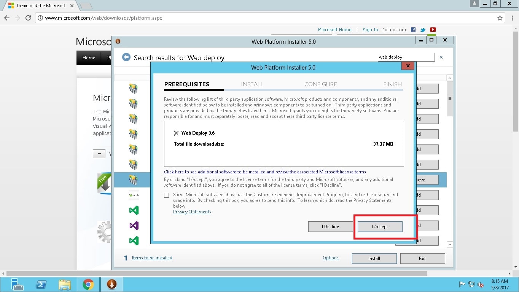Click the CONFIGURE step heading

coord(320,84)
